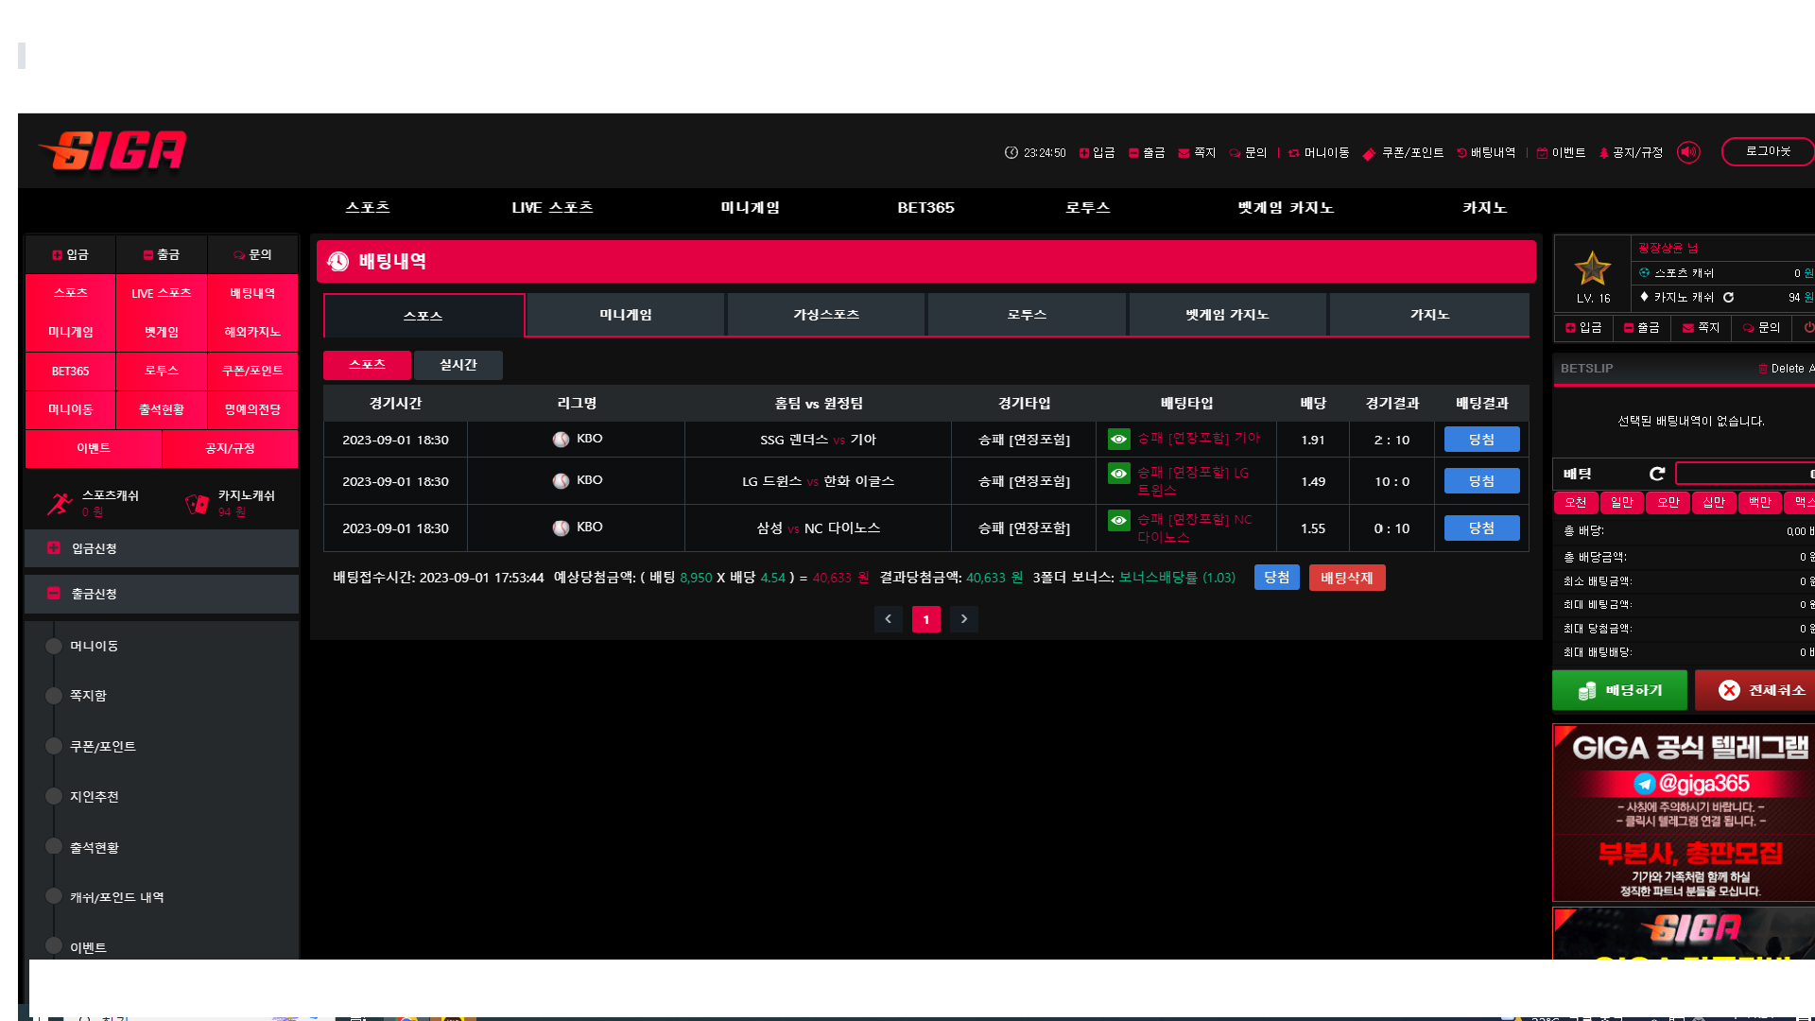
Task: Open 해외카지노 in sidebar grid
Action: pyautogui.click(x=252, y=332)
